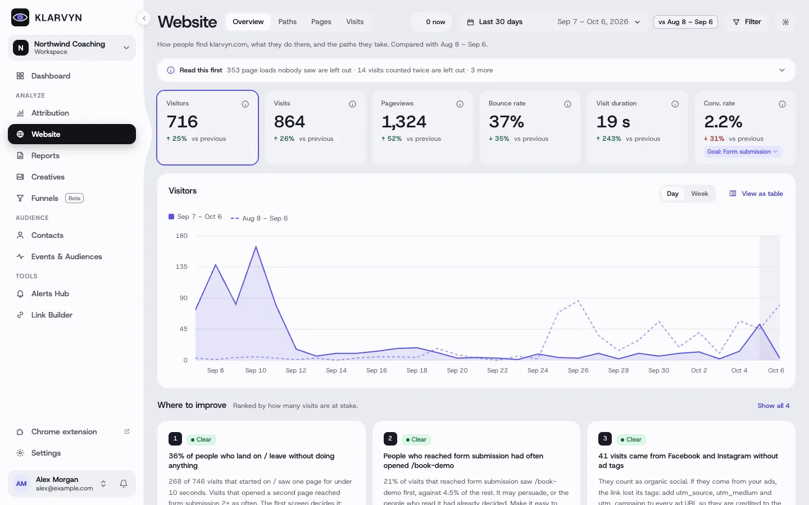The width and height of the screenshot is (809, 505).
Task: Click the Bounce rate info icon
Action: (x=567, y=104)
